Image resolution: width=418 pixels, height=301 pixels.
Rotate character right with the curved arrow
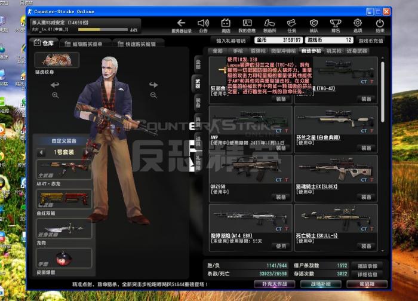(153, 85)
